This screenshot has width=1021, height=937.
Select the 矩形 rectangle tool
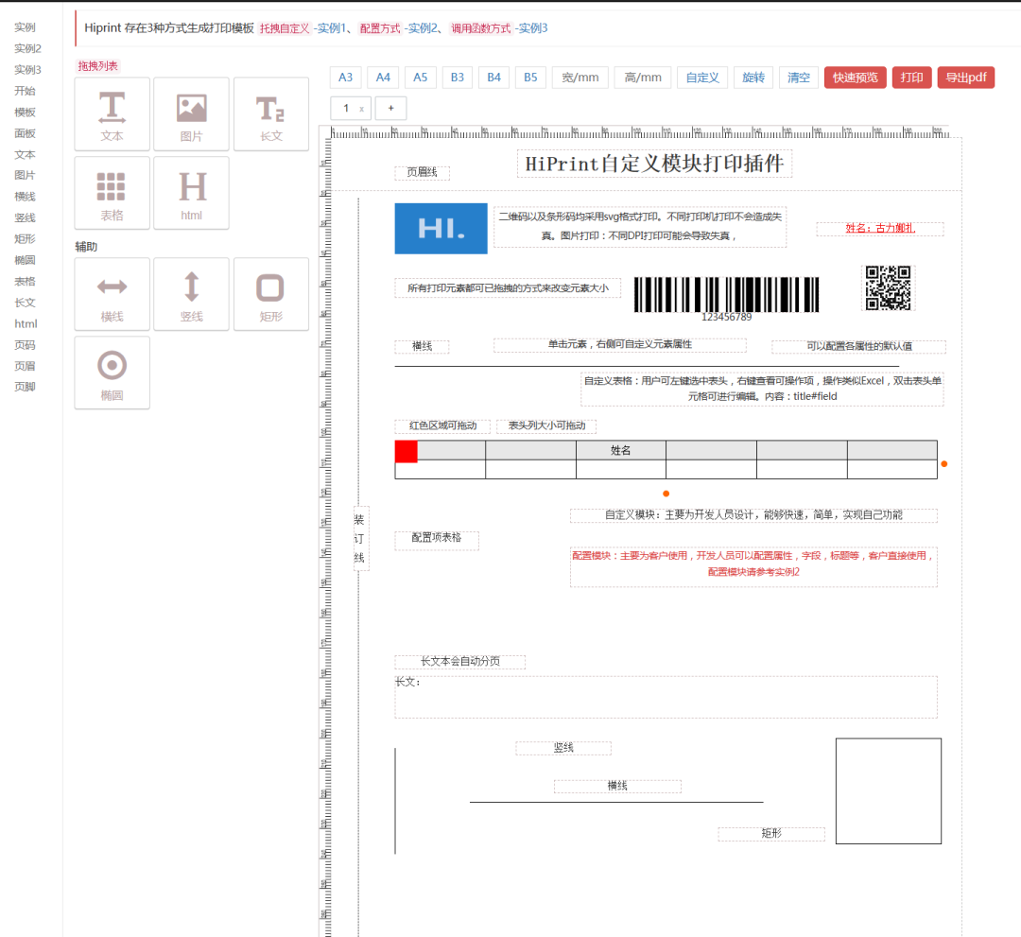[x=270, y=294]
